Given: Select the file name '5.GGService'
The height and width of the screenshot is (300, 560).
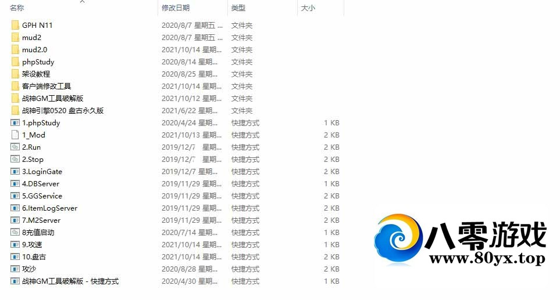Looking at the screenshot, I should click(x=42, y=196).
